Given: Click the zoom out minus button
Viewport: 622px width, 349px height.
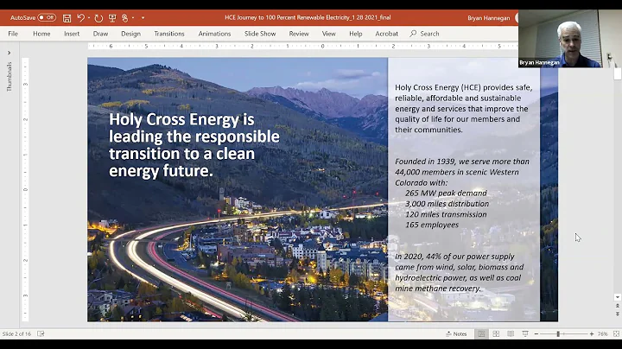Looking at the screenshot, I should tap(536, 334).
